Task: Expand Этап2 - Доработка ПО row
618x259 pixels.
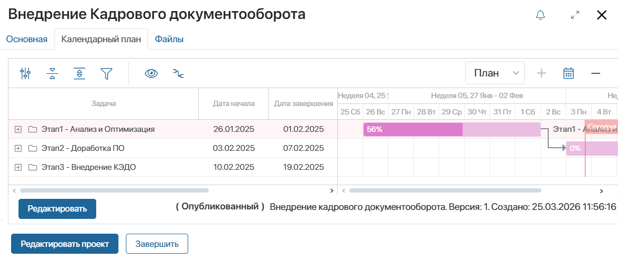Action: coord(18,148)
